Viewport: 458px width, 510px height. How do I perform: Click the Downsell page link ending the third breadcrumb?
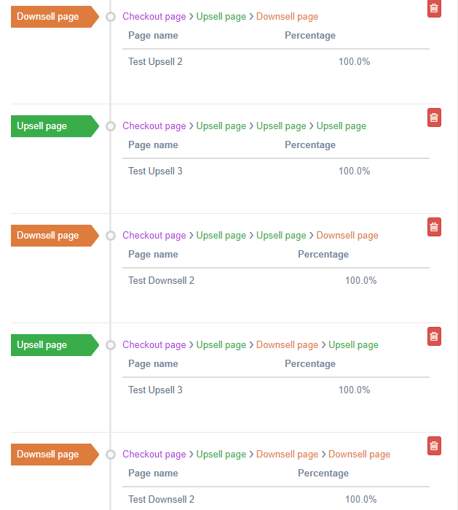(347, 236)
